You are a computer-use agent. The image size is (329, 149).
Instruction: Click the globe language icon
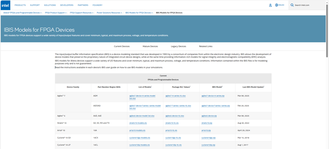coord(276,5)
